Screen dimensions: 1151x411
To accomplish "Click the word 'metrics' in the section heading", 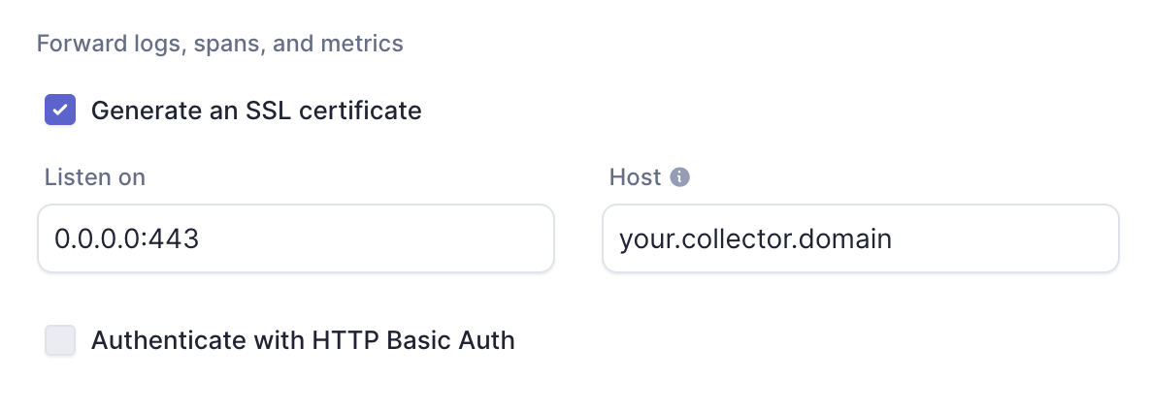I will click(x=368, y=44).
